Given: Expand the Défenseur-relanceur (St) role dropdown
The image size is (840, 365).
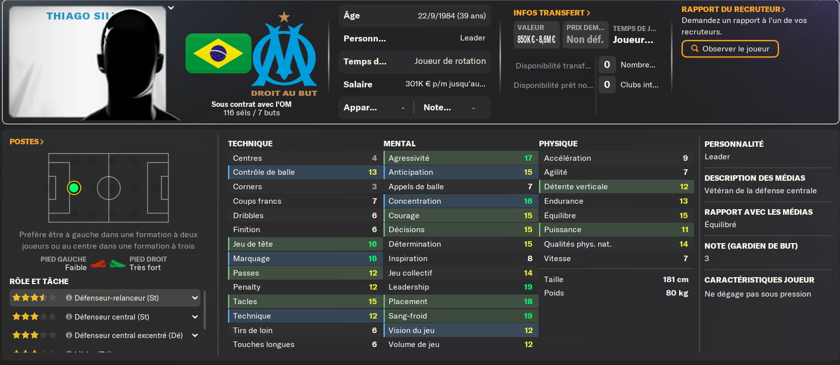Looking at the screenshot, I should 194,298.
